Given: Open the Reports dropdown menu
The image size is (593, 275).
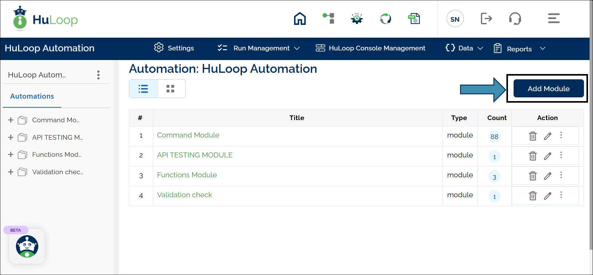Looking at the screenshot, I should pyautogui.click(x=519, y=49).
